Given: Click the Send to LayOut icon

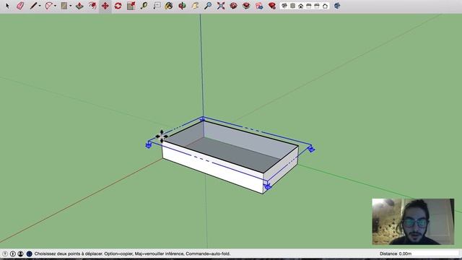Looking at the screenshot, I should tap(259, 6).
